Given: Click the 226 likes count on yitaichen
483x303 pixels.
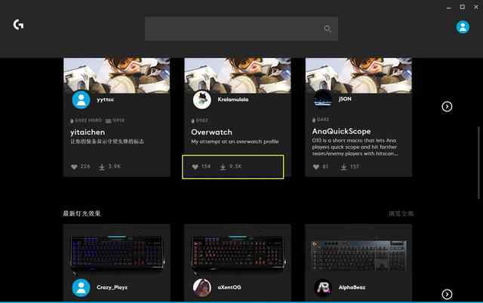Looking at the screenshot, I should click(85, 167).
